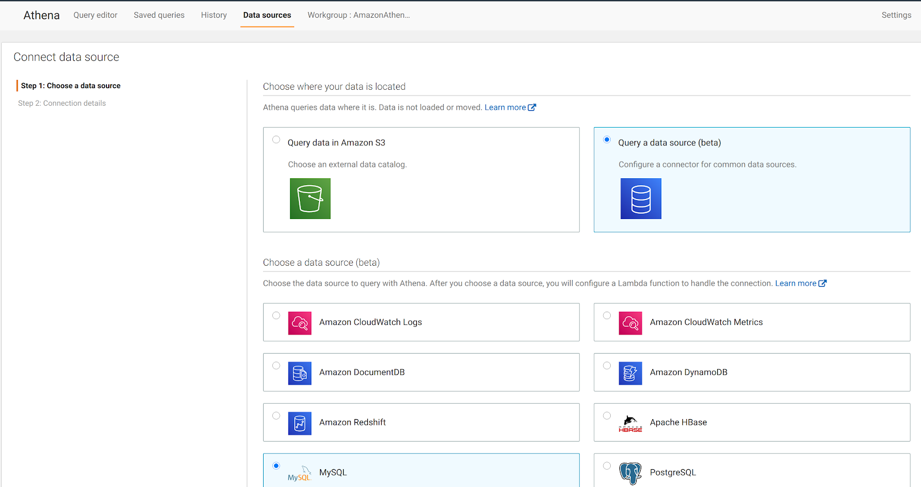Click the Apache HBase label
The width and height of the screenshot is (921, 487).
(678, 423)
